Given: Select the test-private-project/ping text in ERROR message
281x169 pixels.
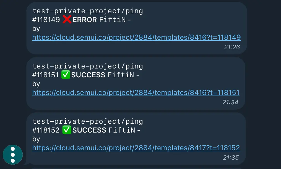Looking at the screenshot, I should (88, 11).
